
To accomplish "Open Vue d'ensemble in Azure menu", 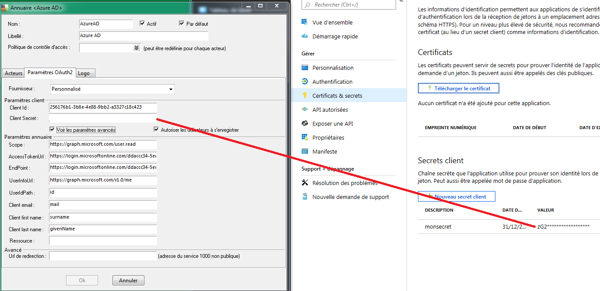I will (x=333, y=22).
